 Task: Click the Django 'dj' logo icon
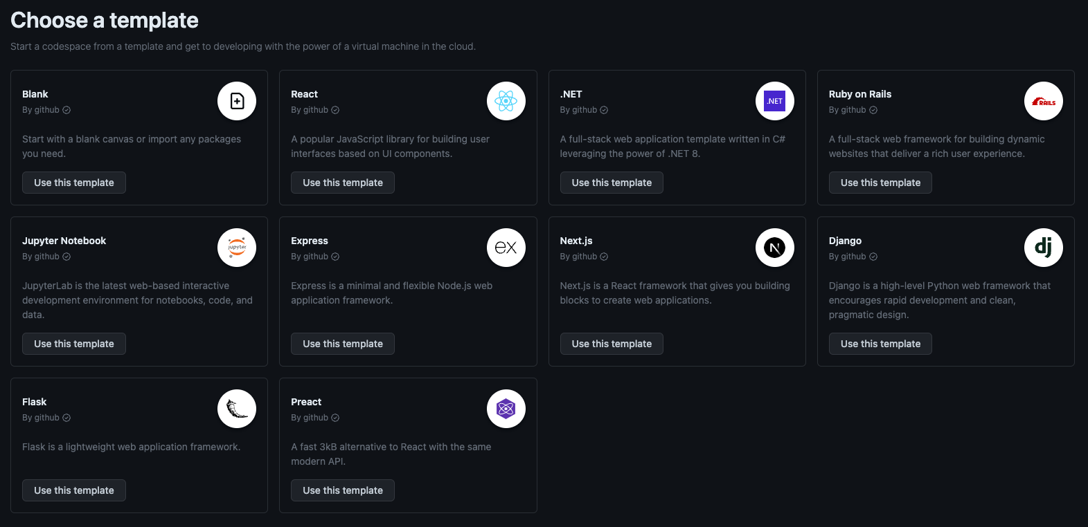tap(1044, 248)
